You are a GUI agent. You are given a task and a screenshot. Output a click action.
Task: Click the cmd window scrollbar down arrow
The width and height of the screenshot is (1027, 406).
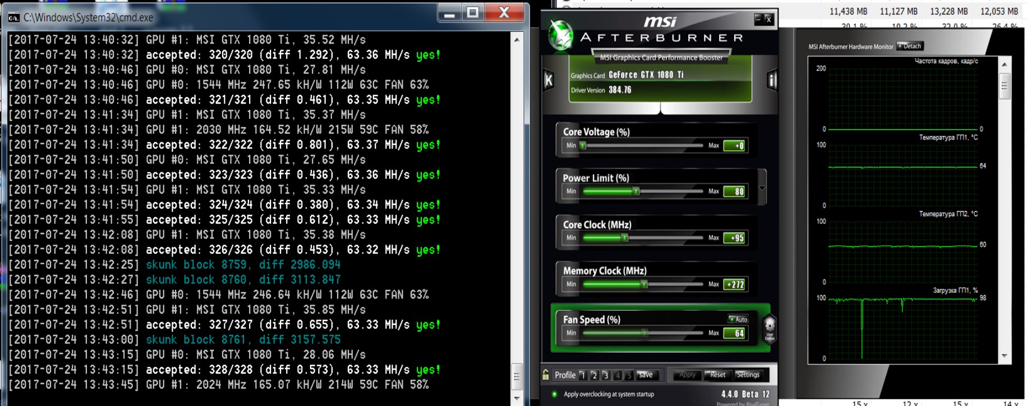click(517, 398)
